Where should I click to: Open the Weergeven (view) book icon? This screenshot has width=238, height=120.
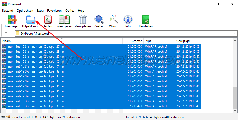64,20
